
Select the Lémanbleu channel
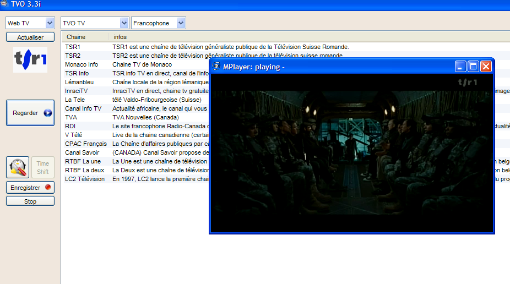79,82
